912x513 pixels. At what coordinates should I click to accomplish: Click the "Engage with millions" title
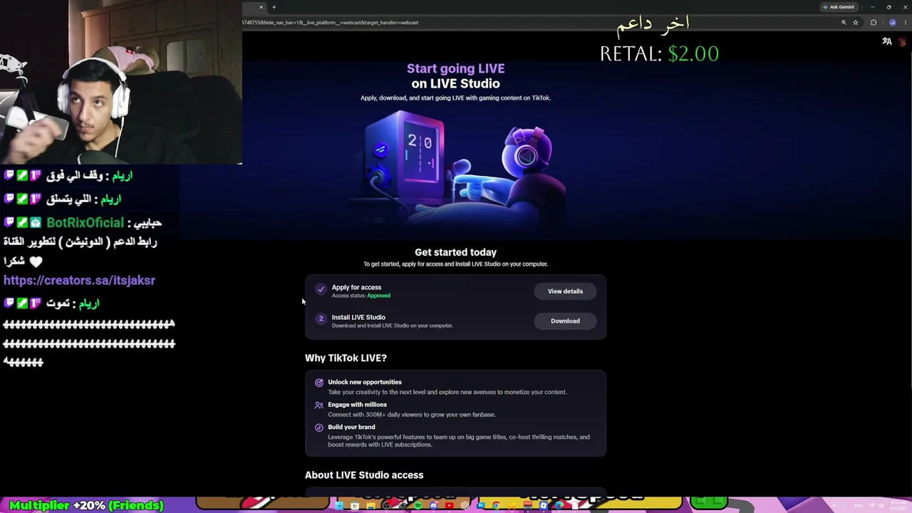(x=357, y=405)
